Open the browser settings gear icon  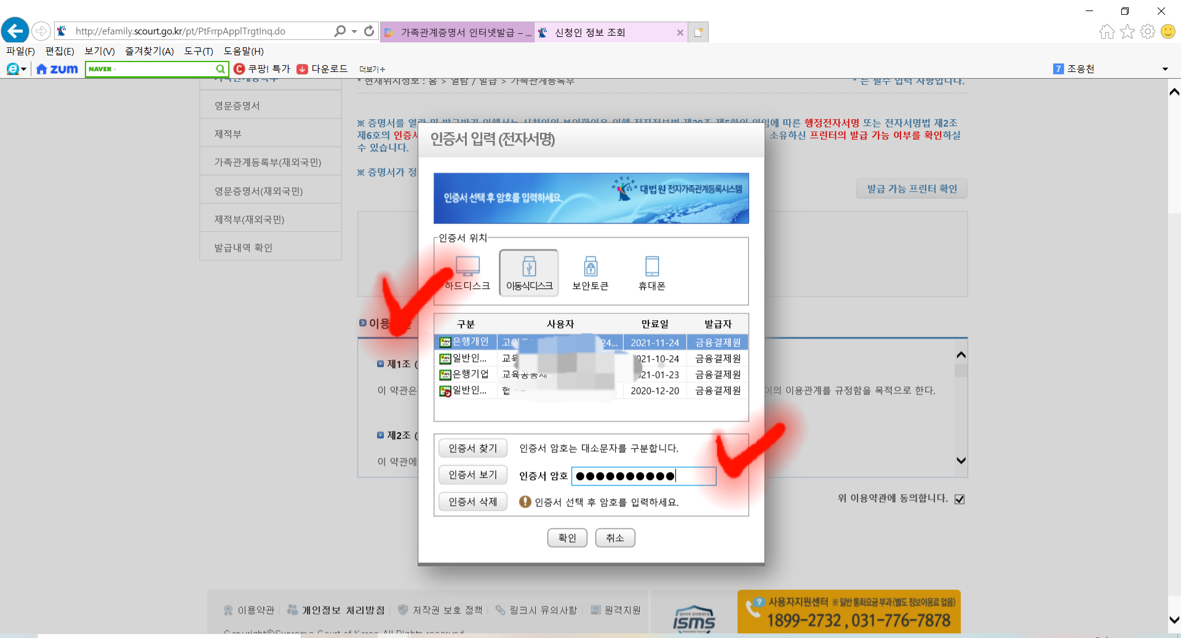pyautogui.click(x=1148, y=31)
